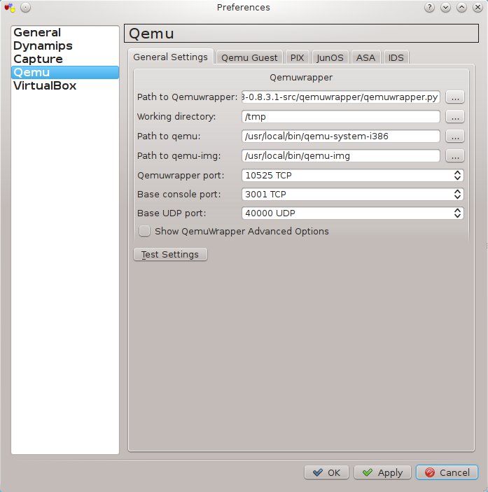Select VirtualBox in the preferences list

pyautogui.click(x=45, y=85)
